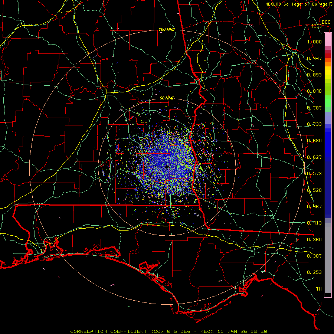Click the black radar site dot
This screenshot has width=334, height=334.
pos(167,167)
